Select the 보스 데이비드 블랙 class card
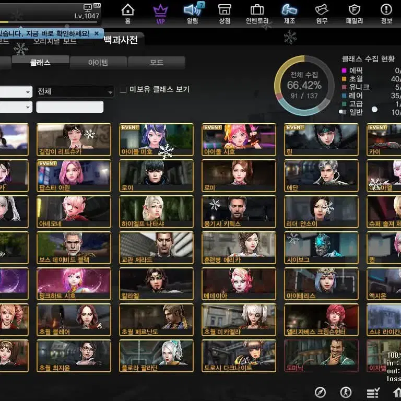 click(74, 248)
